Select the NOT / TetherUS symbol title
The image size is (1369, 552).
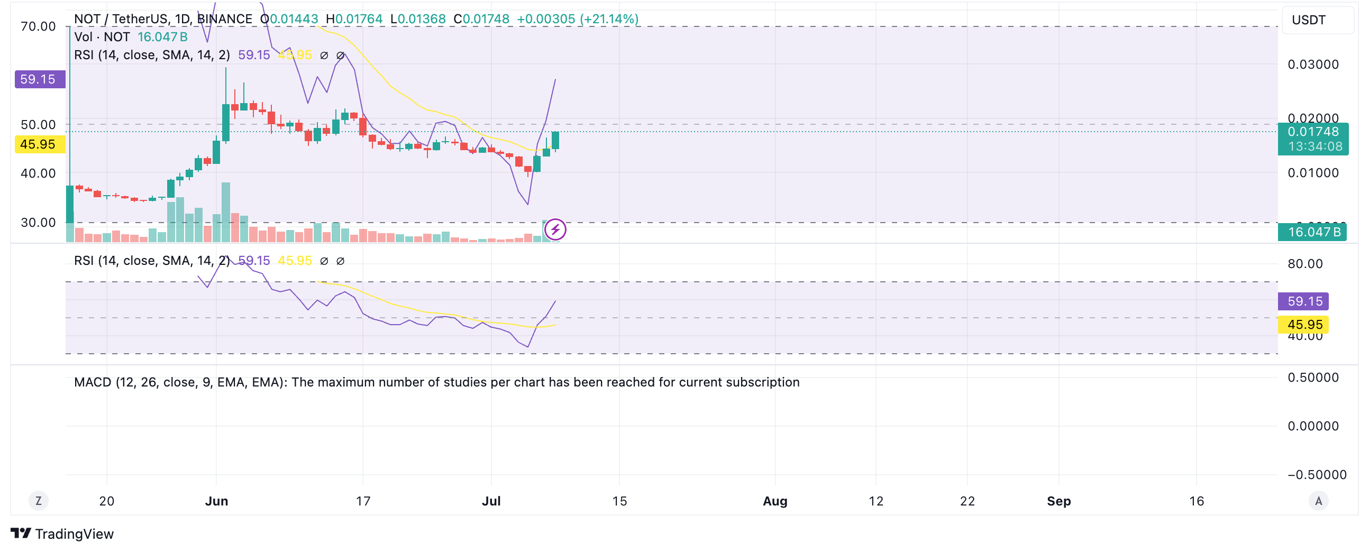point(163,19)
